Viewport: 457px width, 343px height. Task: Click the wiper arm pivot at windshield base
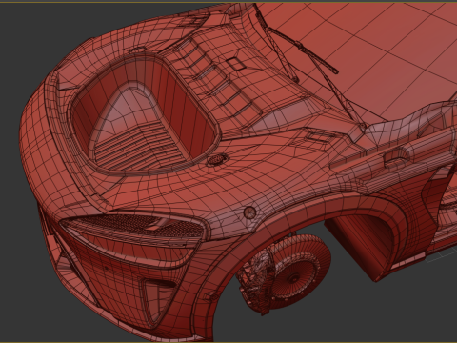point(362,127)
